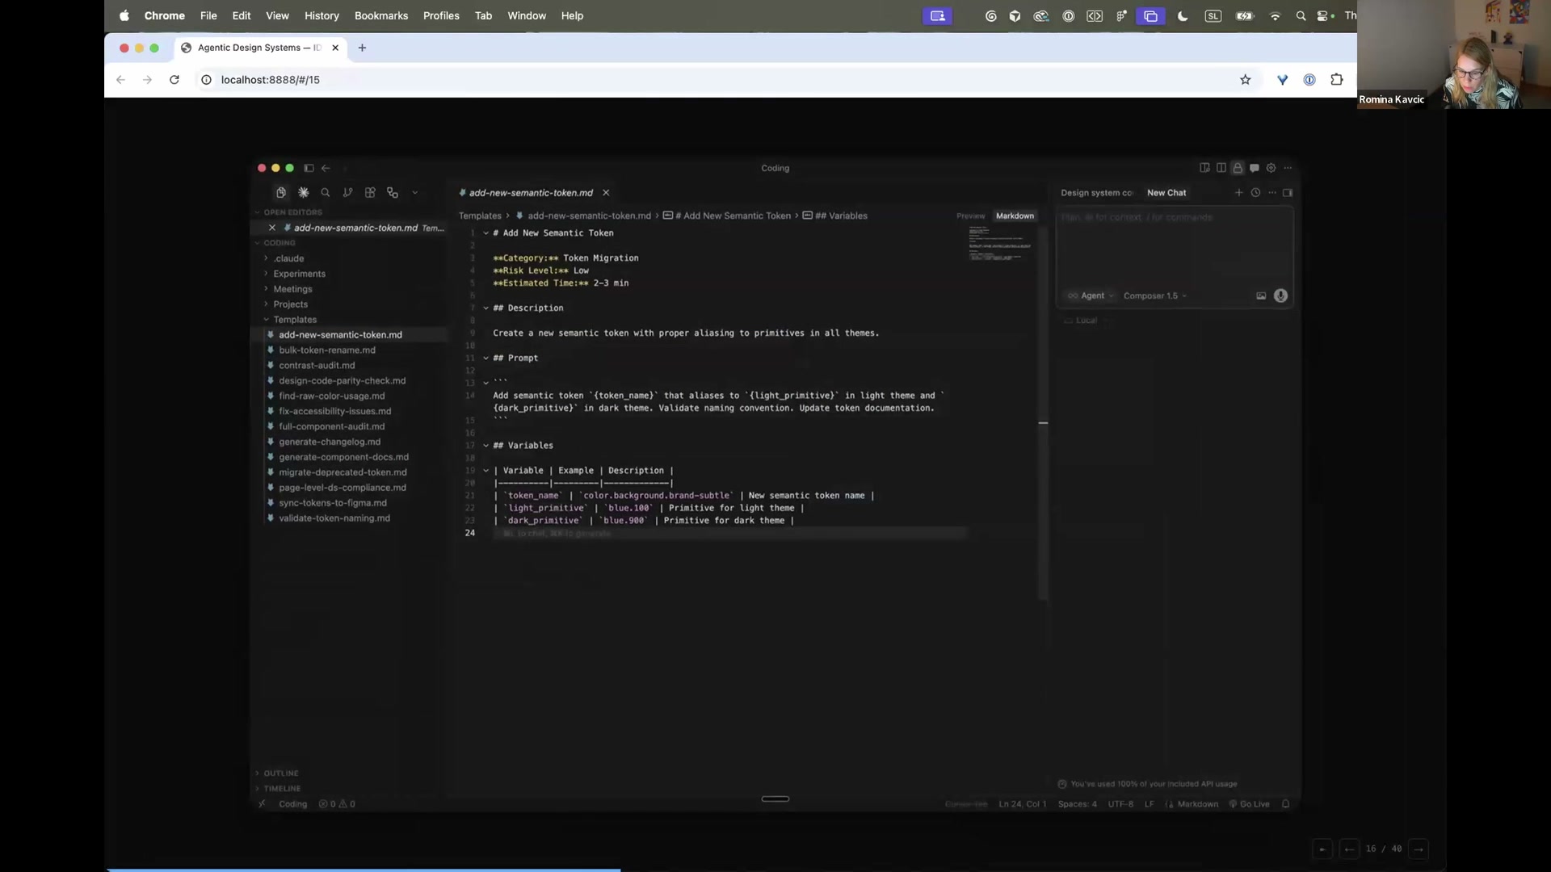This screenshot has height=872, width=1551.
Task: Start a new chat with plus icon
Action: [1238, 193]
